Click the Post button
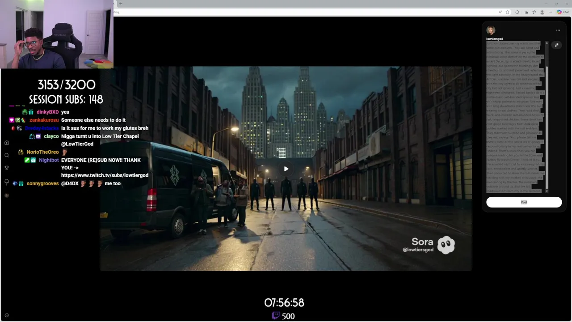The height and width of the screenshot is (322, 572). pyautogui.click(x=524, y=202)
